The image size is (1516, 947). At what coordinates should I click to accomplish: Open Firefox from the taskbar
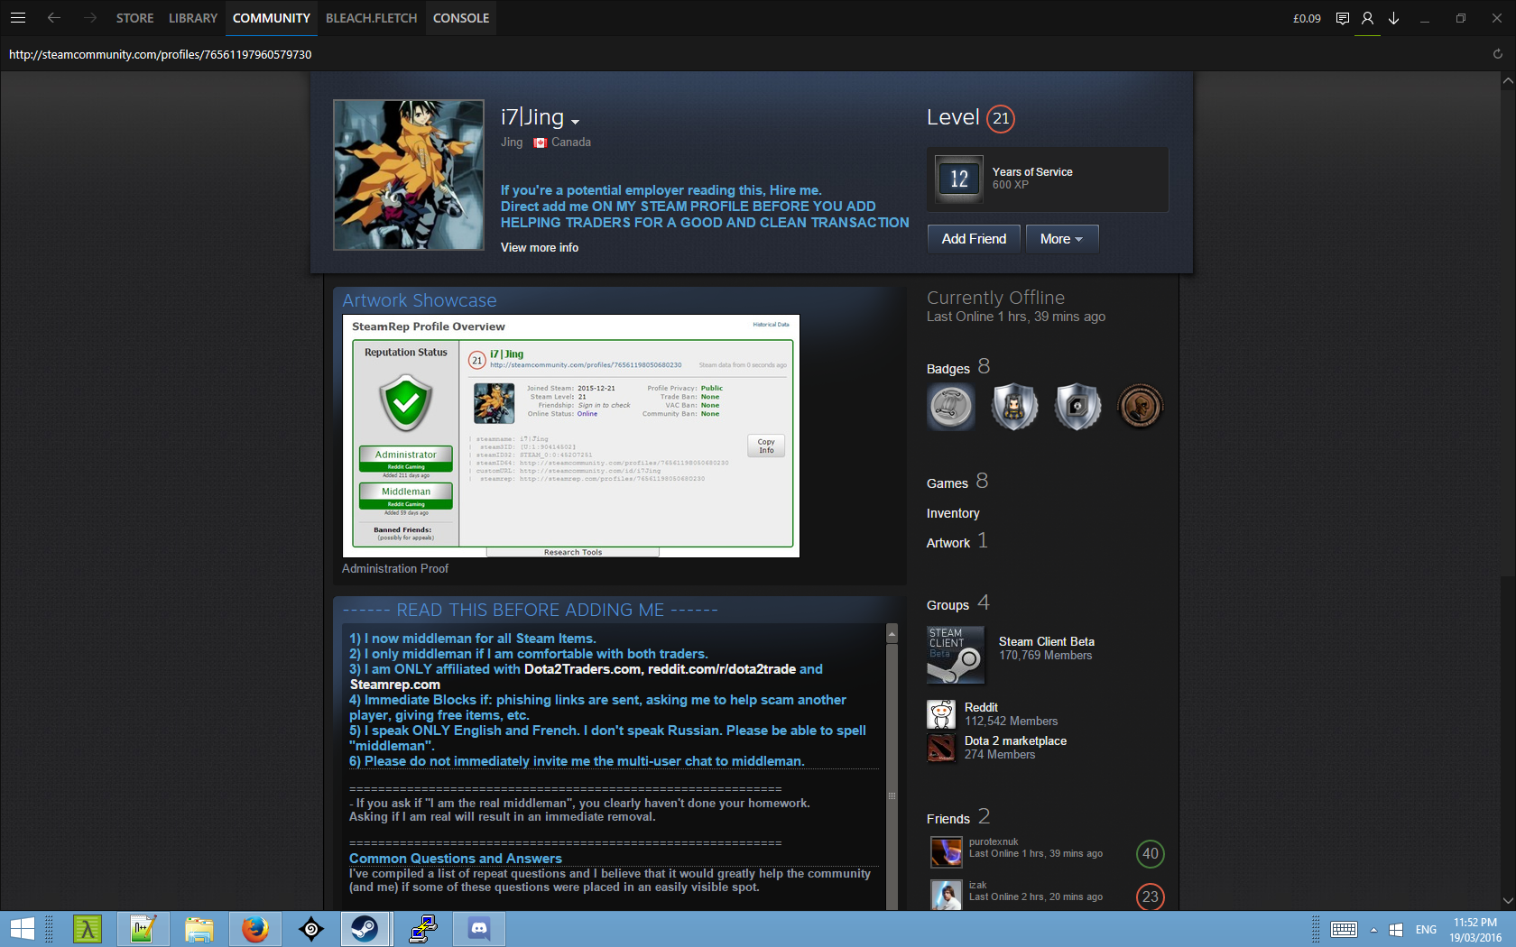click(255, 929)
